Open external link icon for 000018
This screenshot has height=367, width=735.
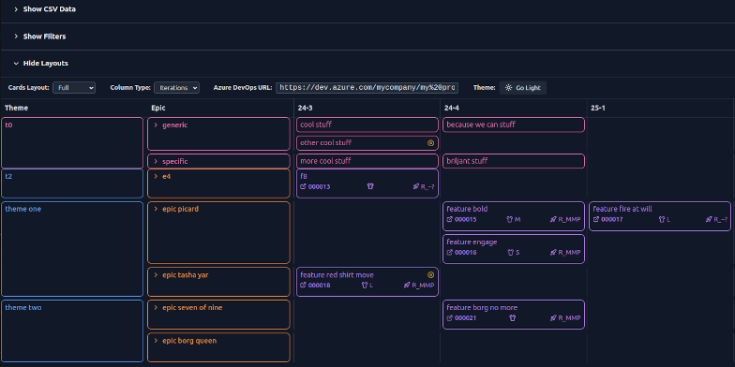[303, 285]
